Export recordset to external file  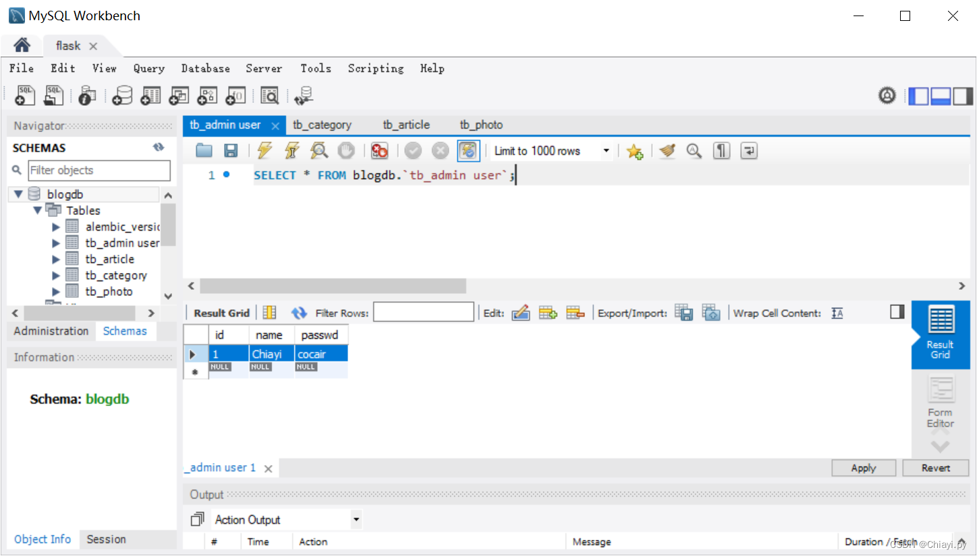pos(684,313)
